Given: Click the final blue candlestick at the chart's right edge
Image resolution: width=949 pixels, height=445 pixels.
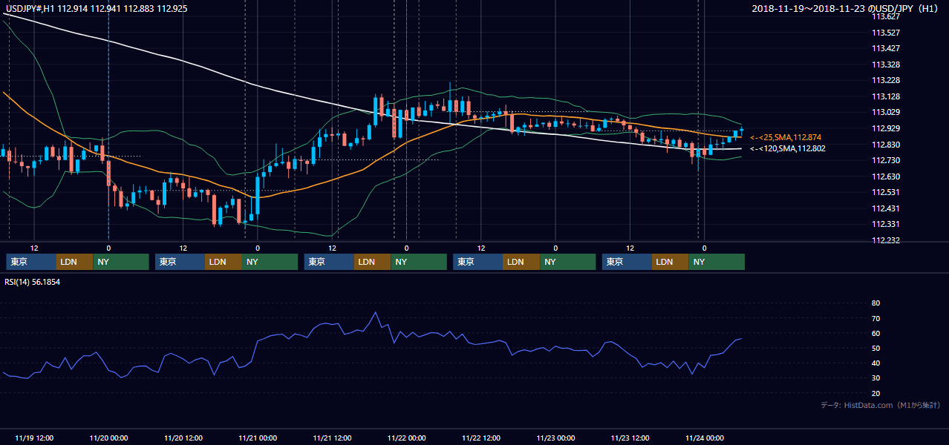Looking at the screenshot, I should [x=741, y=131].
